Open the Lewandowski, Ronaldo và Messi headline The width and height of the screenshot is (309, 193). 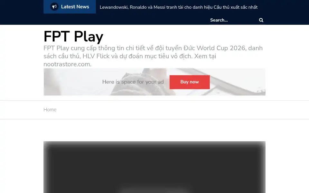[x=179, y=7]
